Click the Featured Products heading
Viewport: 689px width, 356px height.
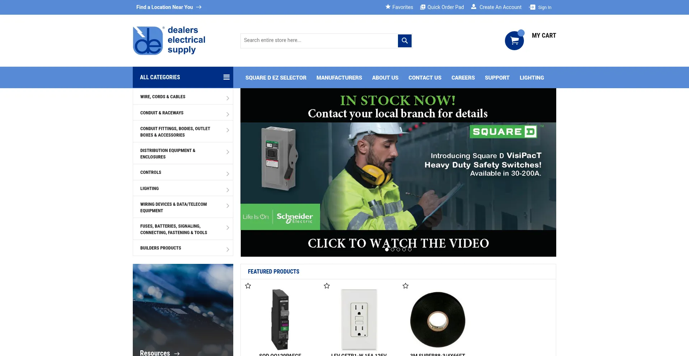(x=273, y=272)
